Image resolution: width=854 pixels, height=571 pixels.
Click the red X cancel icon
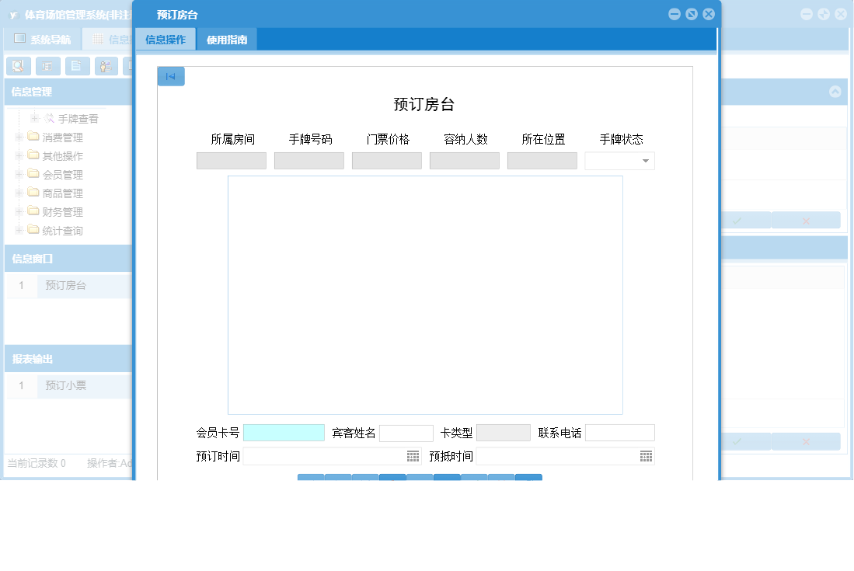806,220
